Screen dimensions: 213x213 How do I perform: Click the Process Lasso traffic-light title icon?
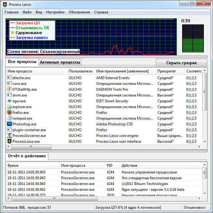click(5, 5)
